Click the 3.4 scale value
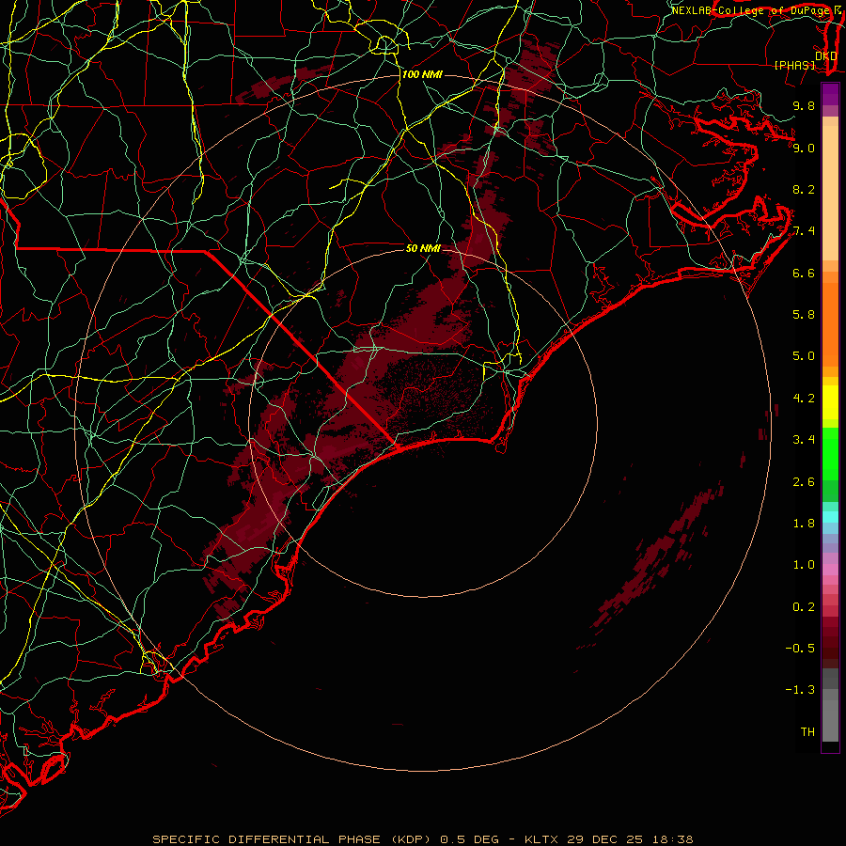Screen dimensions: 846x846 click(x=804, y=440)
